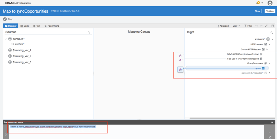Click the maximize mapper view icon

(x=266, y=26)
